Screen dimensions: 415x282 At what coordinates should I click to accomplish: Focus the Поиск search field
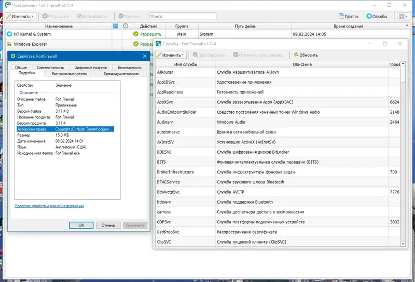point(183,17)
